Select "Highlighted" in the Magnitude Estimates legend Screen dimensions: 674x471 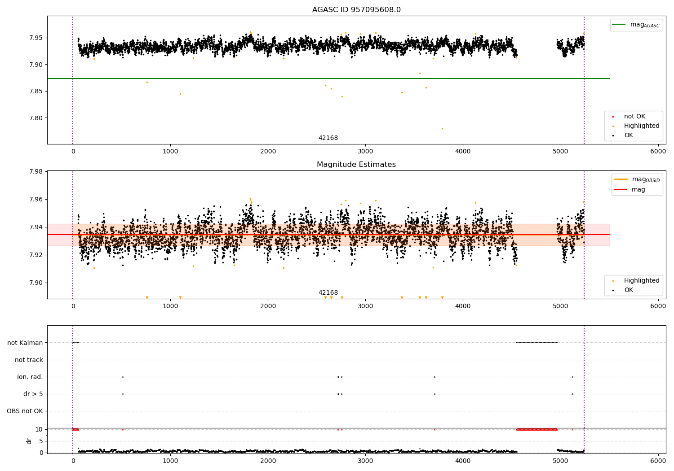(642, 281)
